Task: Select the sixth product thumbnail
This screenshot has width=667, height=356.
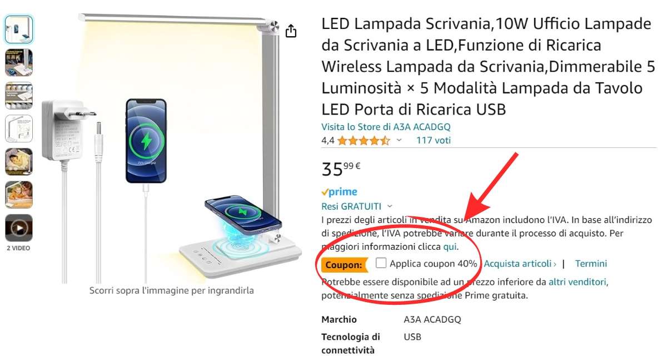Action: 19,195
